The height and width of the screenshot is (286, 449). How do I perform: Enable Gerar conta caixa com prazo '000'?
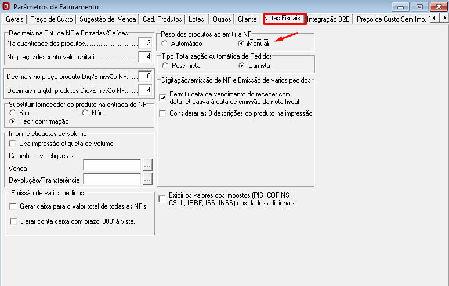coord(14,221)
